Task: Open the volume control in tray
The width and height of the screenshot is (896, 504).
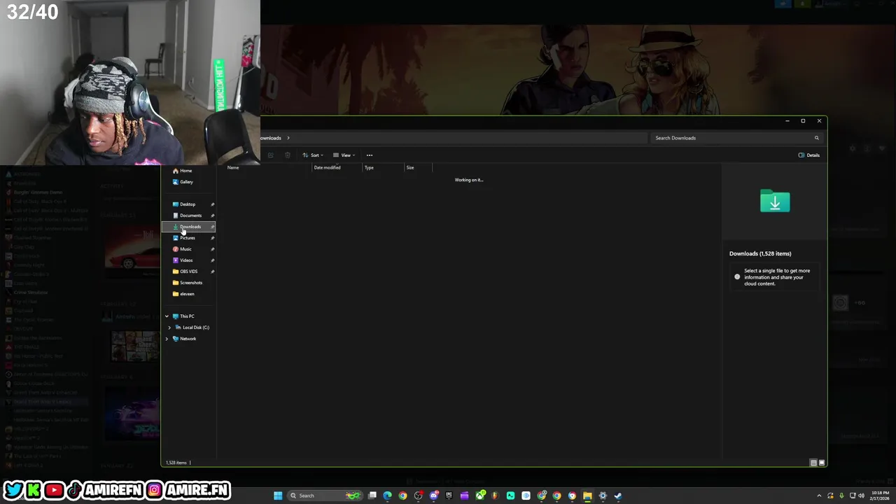Action: (x=861, y=496)
